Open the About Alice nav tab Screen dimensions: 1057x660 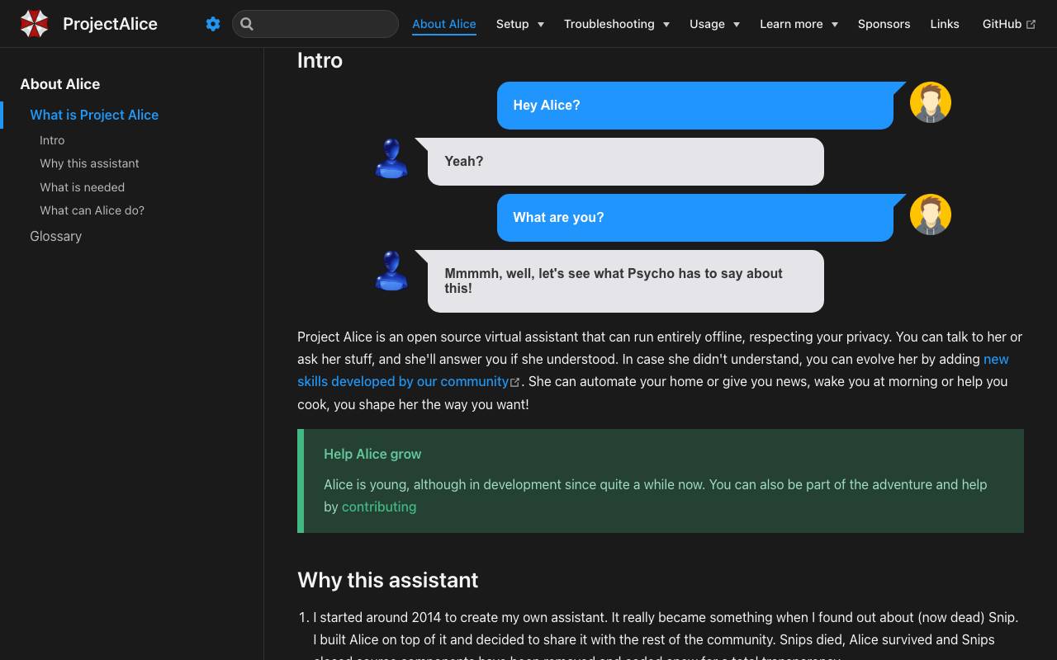[x=444, y=24]
